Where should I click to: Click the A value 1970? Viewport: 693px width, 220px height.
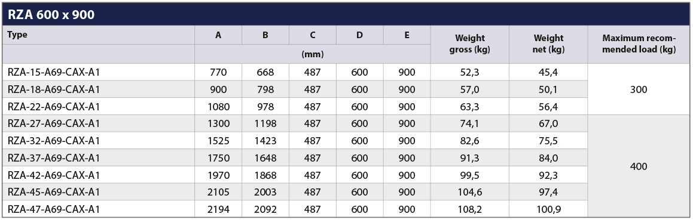[218, 175]
